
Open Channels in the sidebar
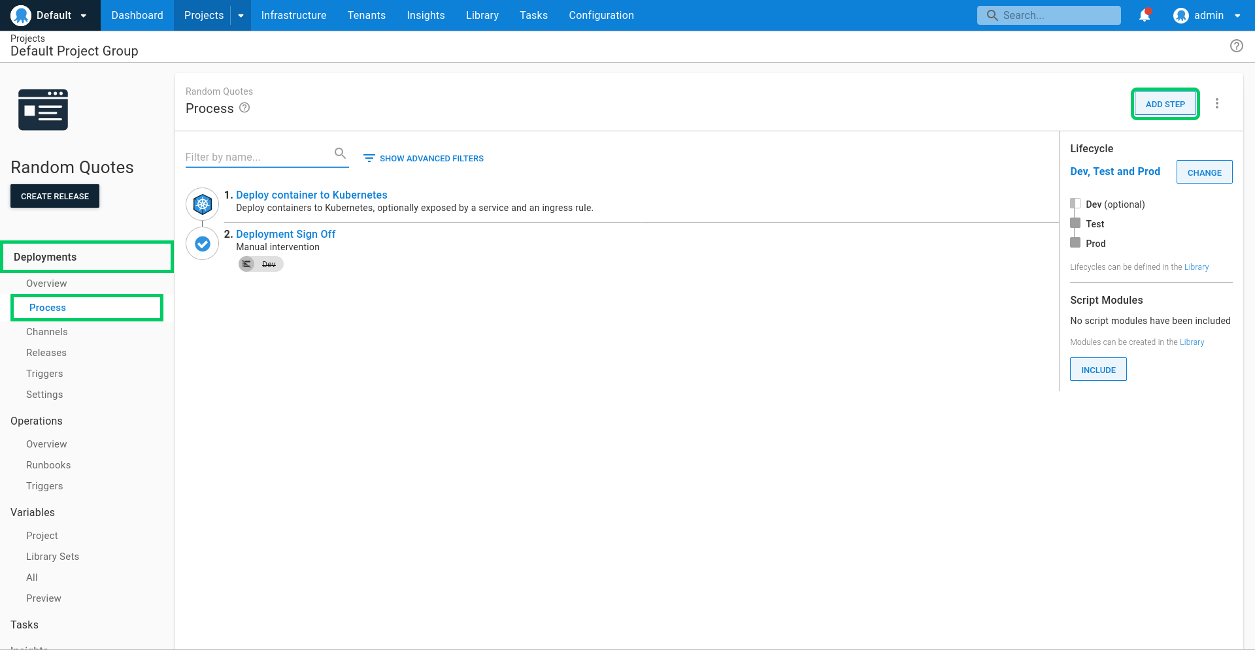point(47,331)
